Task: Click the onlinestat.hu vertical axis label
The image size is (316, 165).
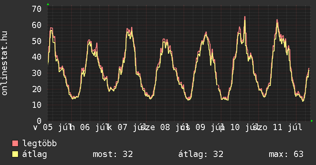Action: click(5, 63)
